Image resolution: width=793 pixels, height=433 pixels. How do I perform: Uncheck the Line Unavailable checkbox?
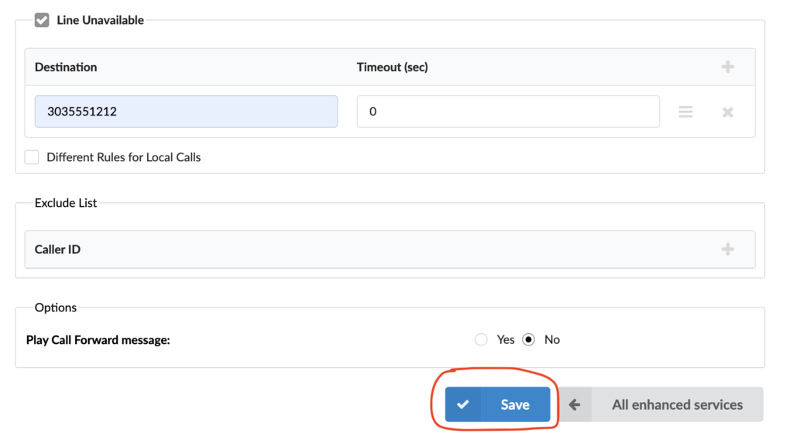(x=42, y=20)
